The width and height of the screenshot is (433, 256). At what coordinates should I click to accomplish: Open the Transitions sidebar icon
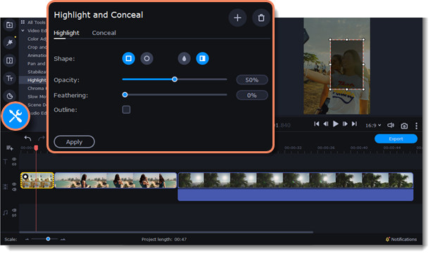point(10,60)
